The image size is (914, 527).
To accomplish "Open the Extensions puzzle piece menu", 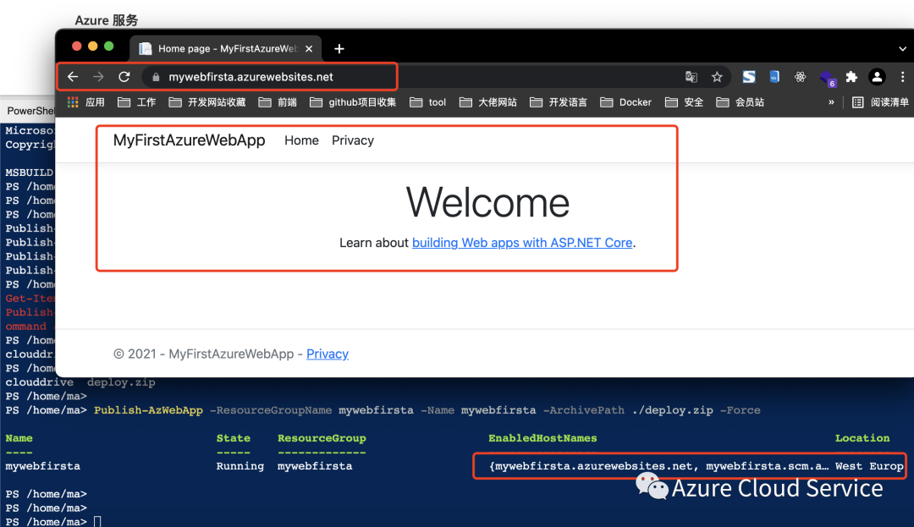I will [x=851, y=77].
